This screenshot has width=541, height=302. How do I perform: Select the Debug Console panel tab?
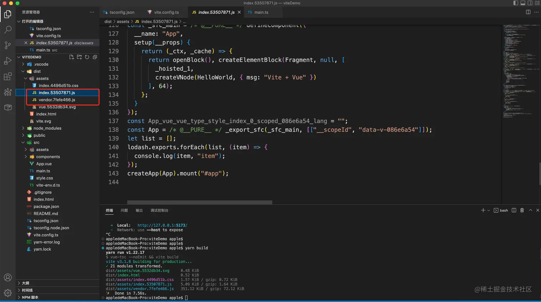coord(159,211)
